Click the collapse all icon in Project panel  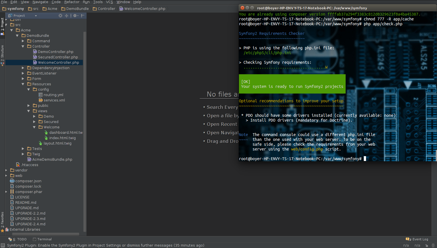point(67,16)
